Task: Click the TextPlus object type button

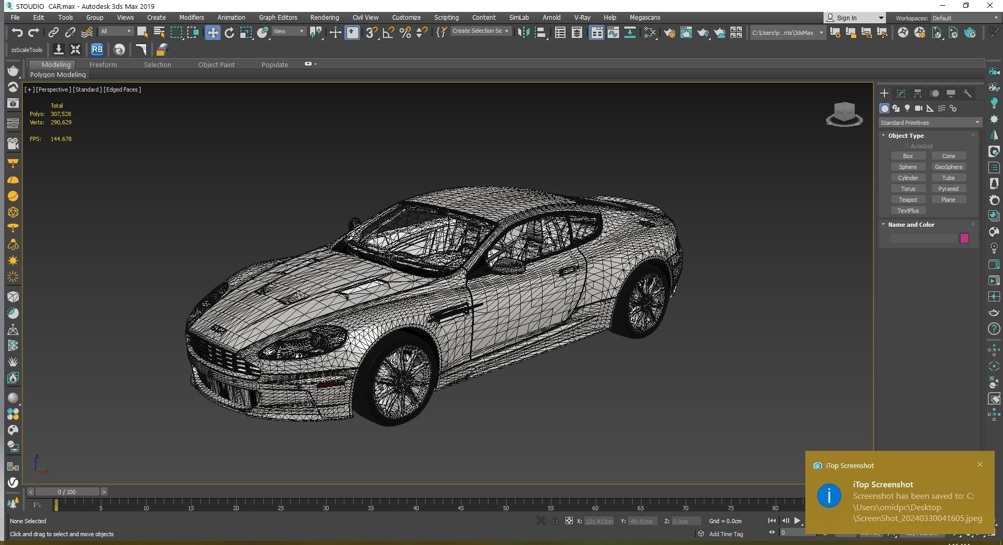Action: tap(908, 211)
